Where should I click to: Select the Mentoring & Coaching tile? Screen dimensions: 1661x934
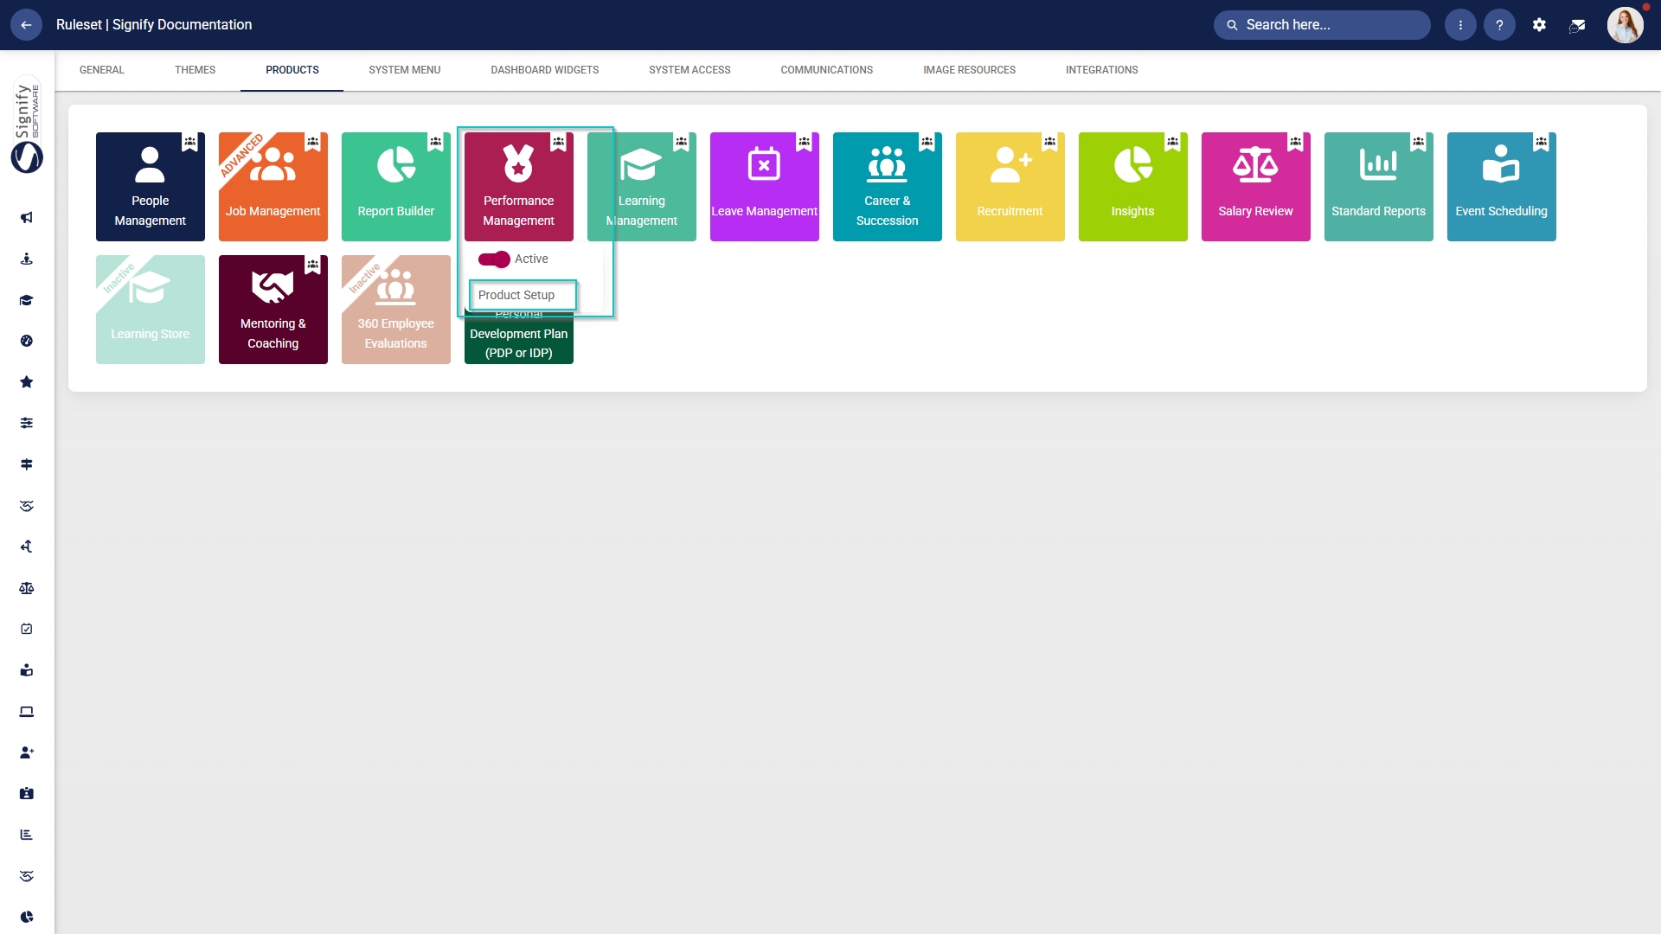point(273,310)
